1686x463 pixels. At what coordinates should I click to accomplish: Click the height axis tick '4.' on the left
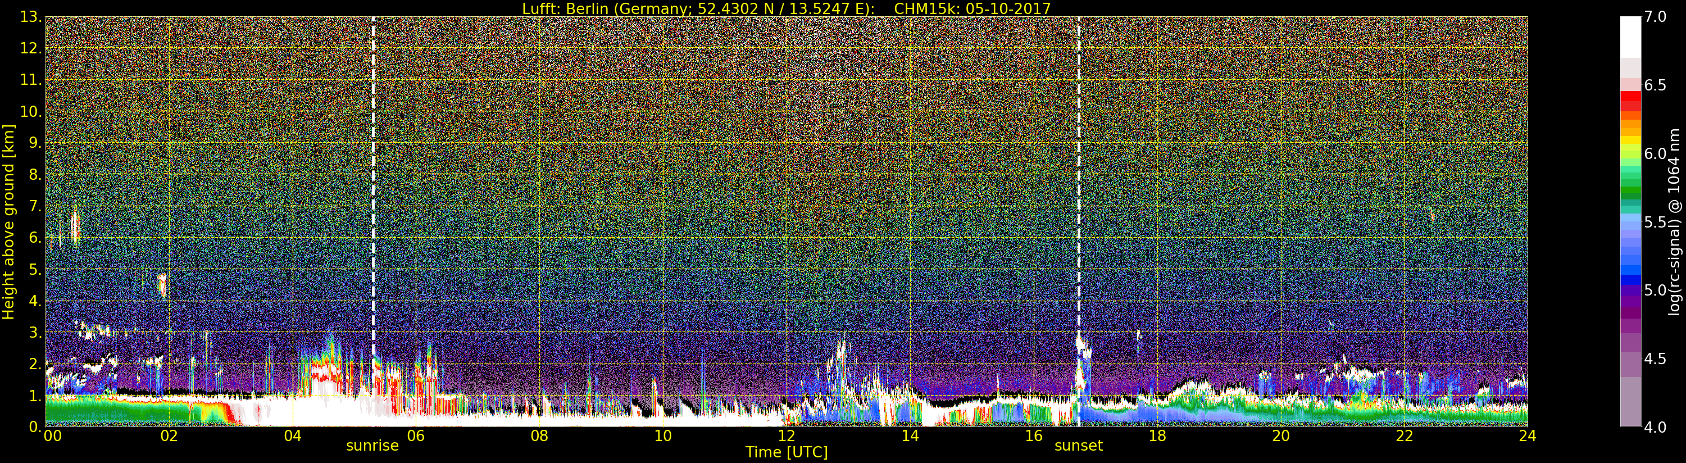35,301
